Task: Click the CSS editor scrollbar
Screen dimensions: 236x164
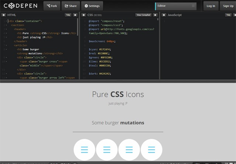Action: click(158, 19)
